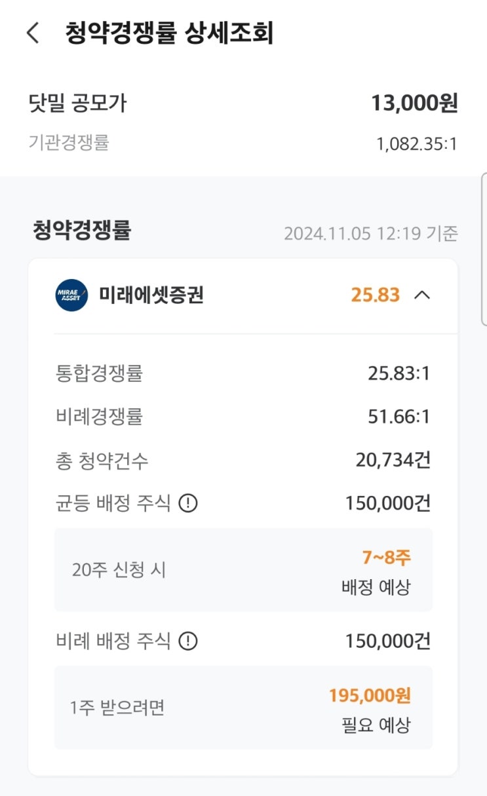Tap the 13,000원 offering price
Viewport: 487px width, 796px height.
(x=414, y=104)
